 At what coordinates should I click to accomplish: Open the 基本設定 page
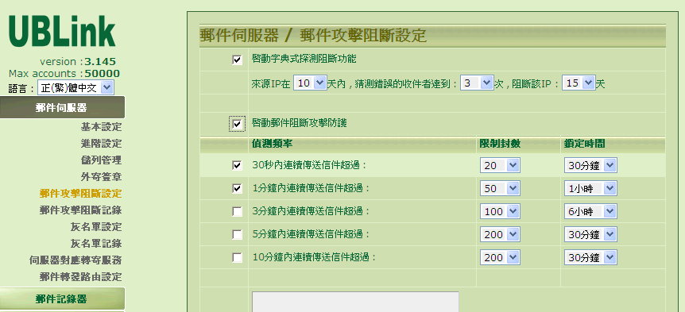(101, 127)
